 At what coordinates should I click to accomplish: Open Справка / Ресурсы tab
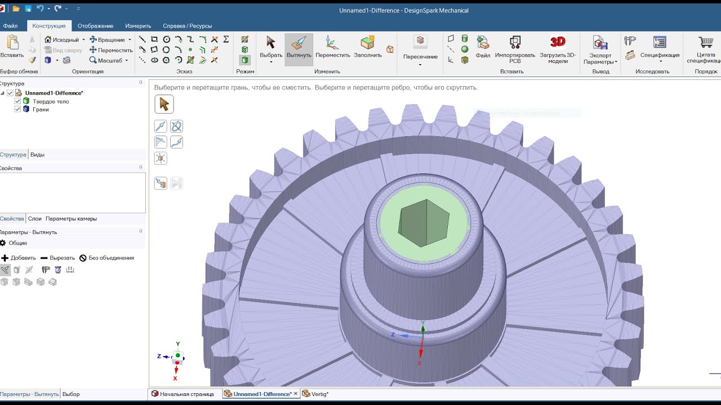click(x=187, y=26)
